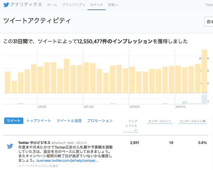This screenshot has height=170, width=213.
Task: Click the 3月6日 axis label
Action: [x=42, y=107]
